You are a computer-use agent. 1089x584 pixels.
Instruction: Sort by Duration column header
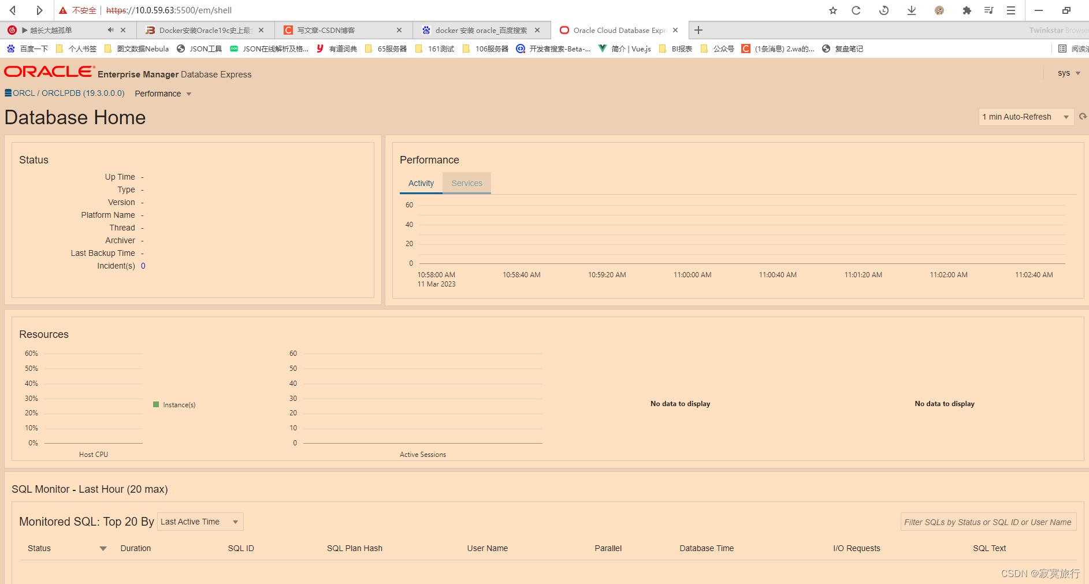pos(136,548)
